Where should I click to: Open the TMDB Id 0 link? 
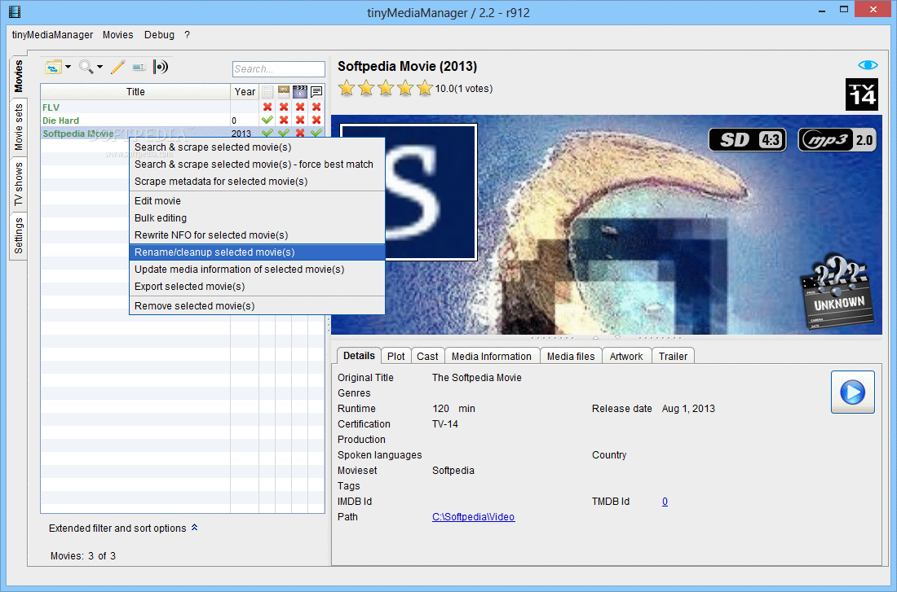[665, 501]
